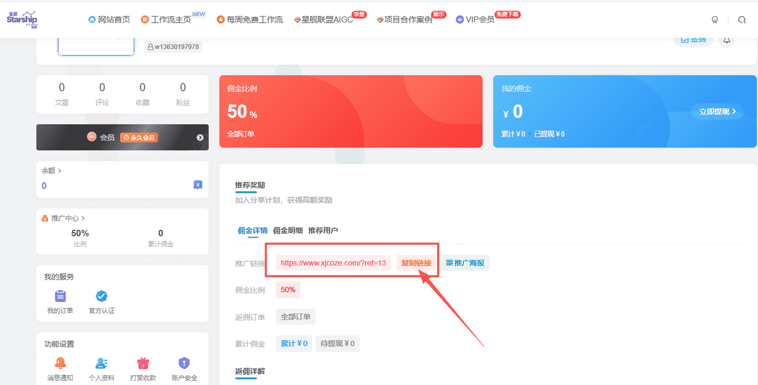758x385 pixels.
Task: Open 个人资料 profile icon
Action: tap(101, 364)
